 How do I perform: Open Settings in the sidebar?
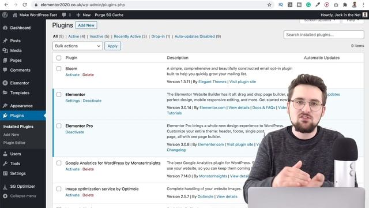pos(18,173)
